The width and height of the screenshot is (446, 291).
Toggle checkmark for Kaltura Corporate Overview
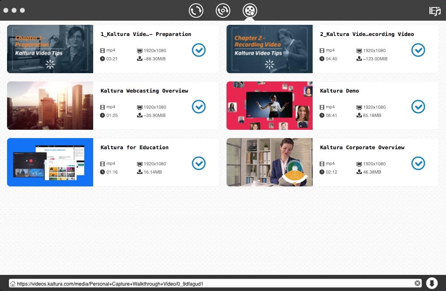click(x=418, y=163)
